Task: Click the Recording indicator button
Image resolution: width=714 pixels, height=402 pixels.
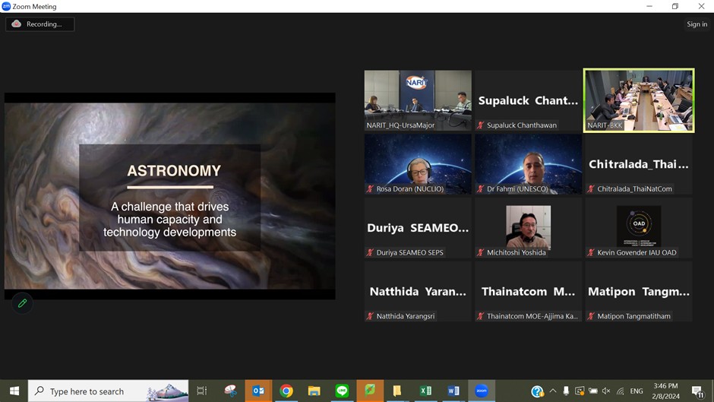Action: tap(39, 24)
